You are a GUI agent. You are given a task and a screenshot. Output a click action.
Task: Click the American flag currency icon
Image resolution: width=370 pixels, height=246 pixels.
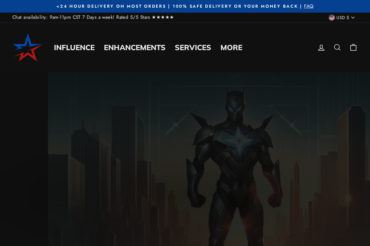point(331,18)
